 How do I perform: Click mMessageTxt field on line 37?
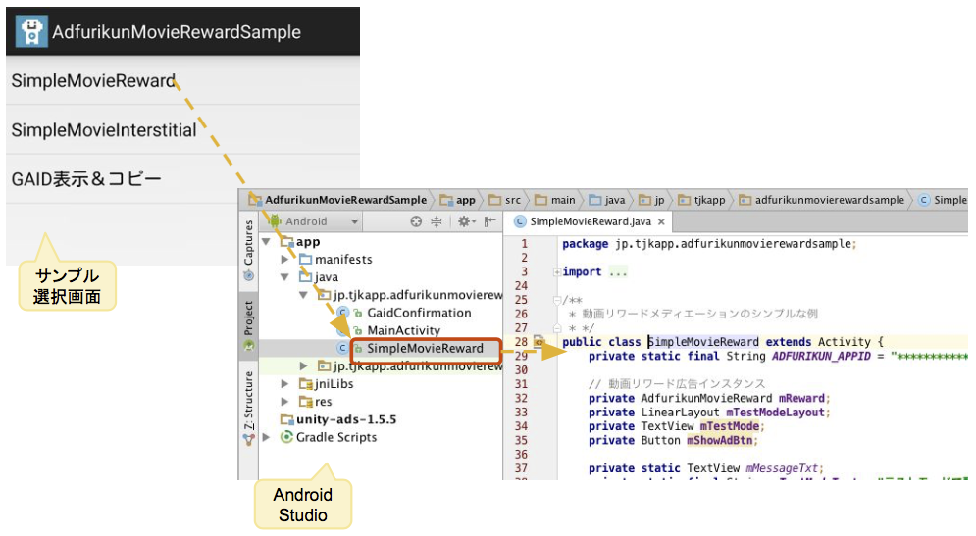click(x=782, y=468)
